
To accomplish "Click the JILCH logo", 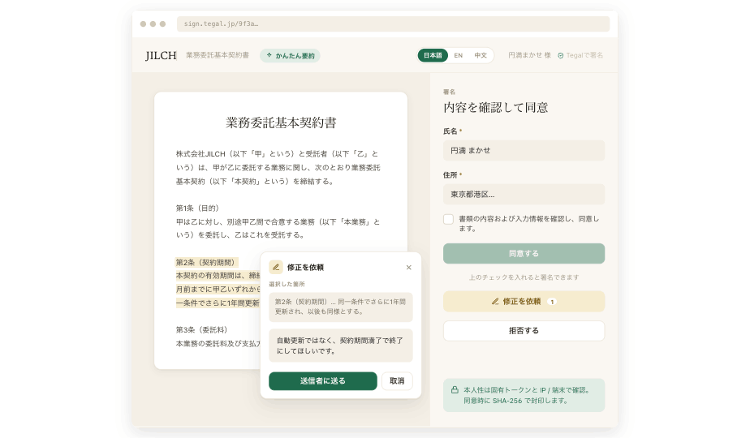I will (161, 55).
